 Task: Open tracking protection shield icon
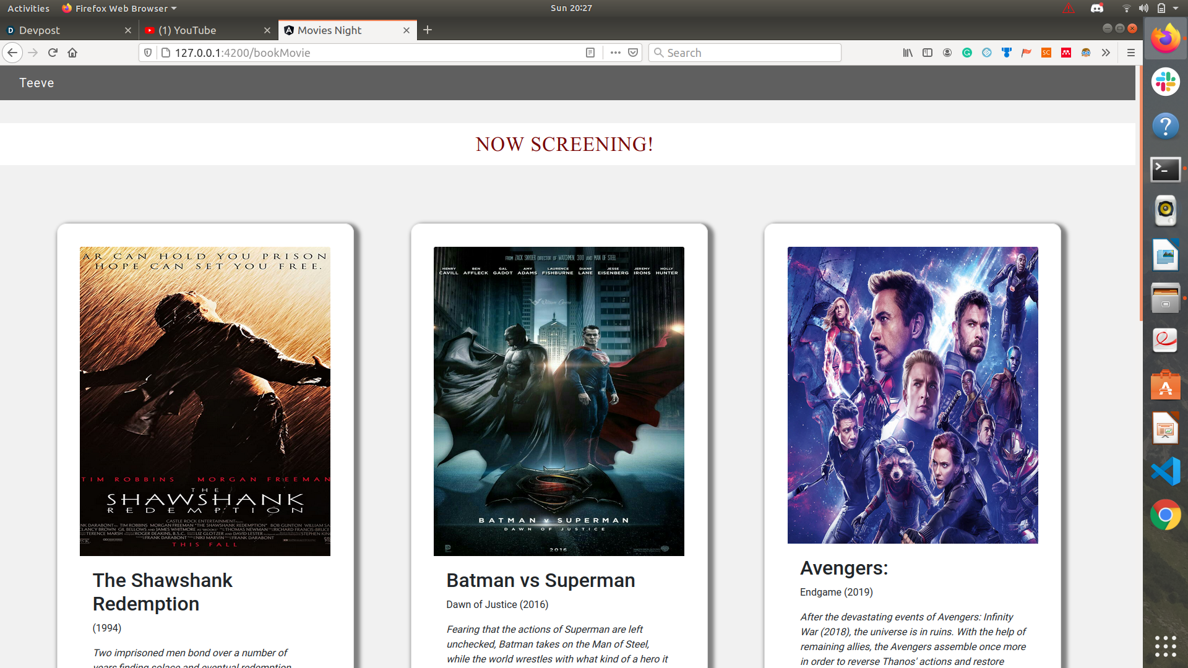pos(148,53)
